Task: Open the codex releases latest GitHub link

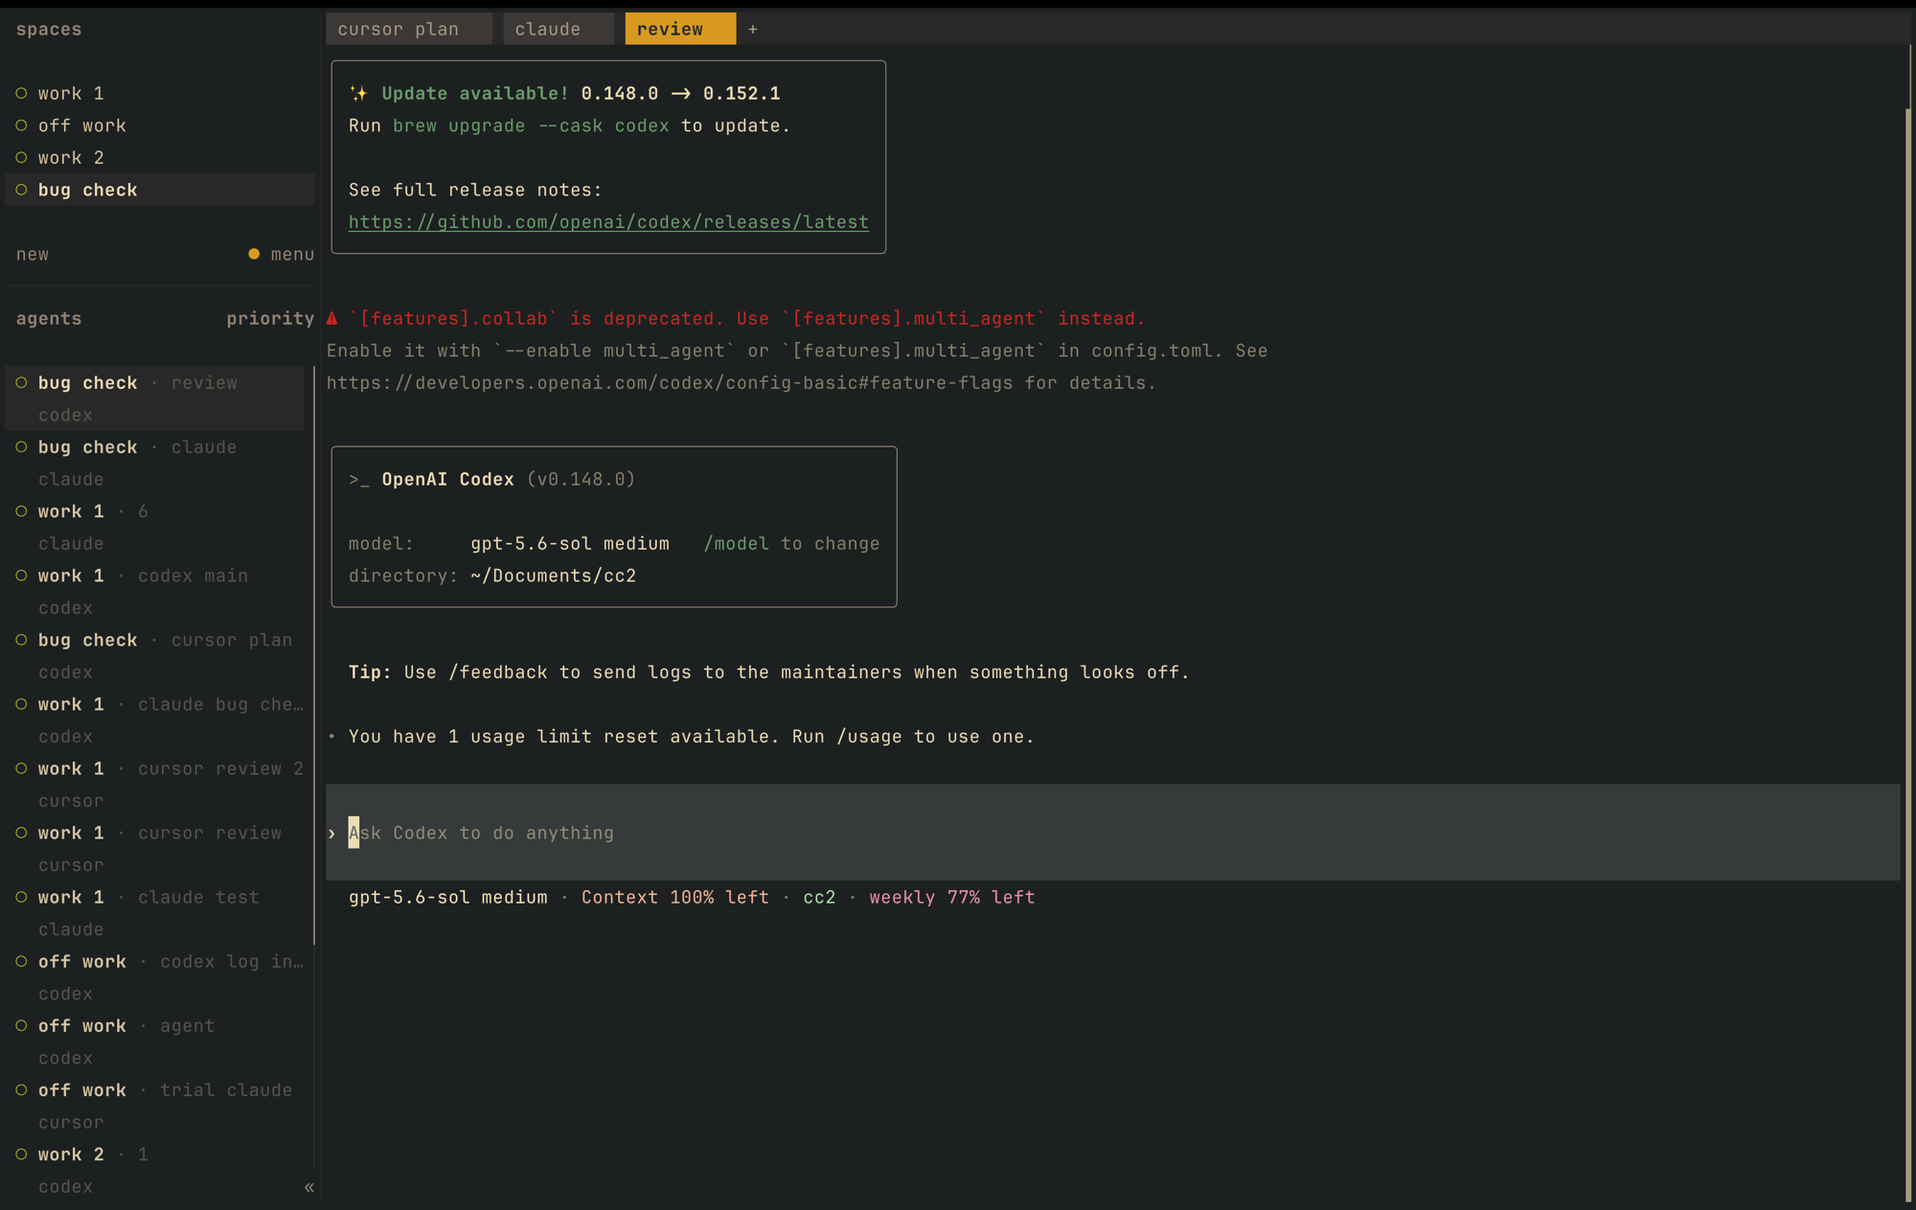Action: pos(608,222)
